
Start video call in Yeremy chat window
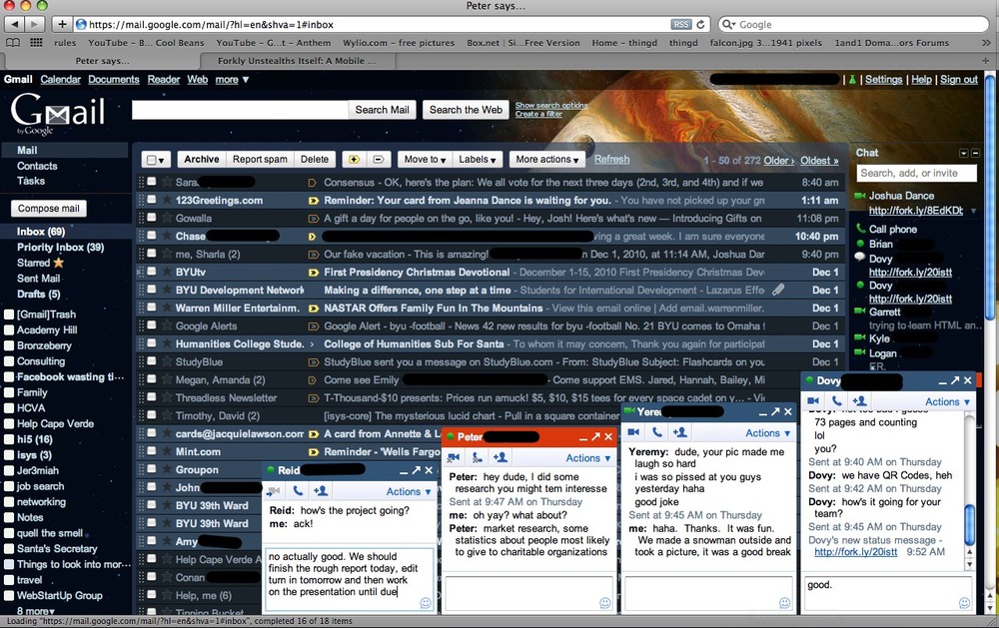tap(633, 432)
